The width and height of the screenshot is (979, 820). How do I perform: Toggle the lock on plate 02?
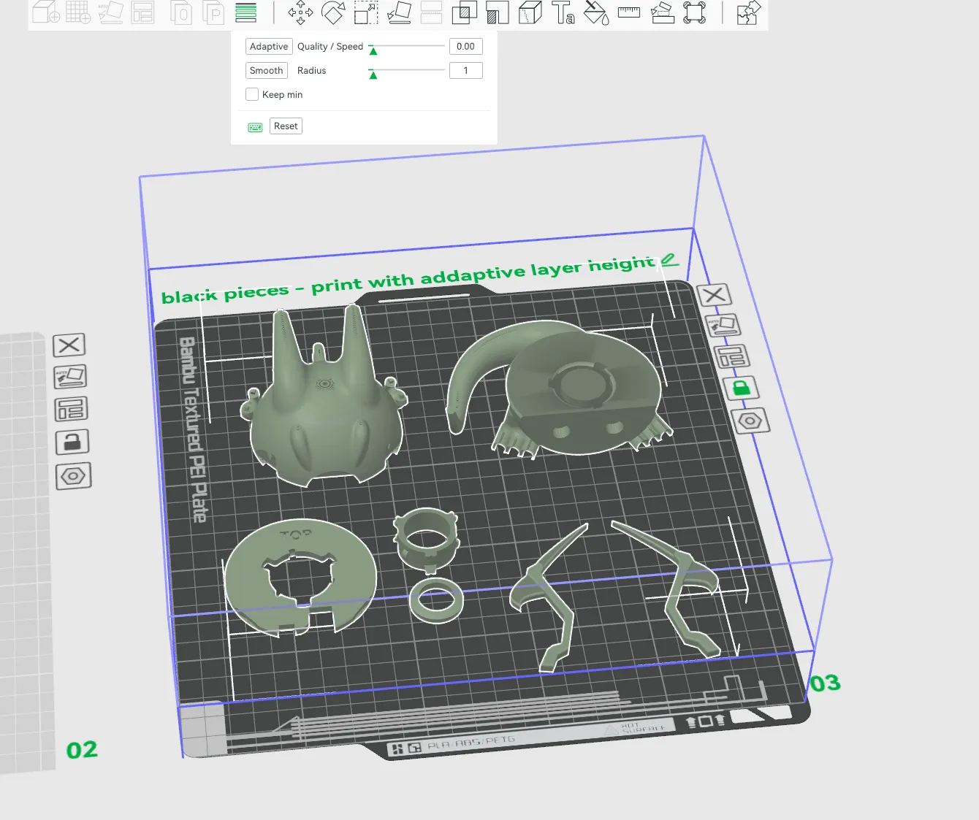(72, 442)
